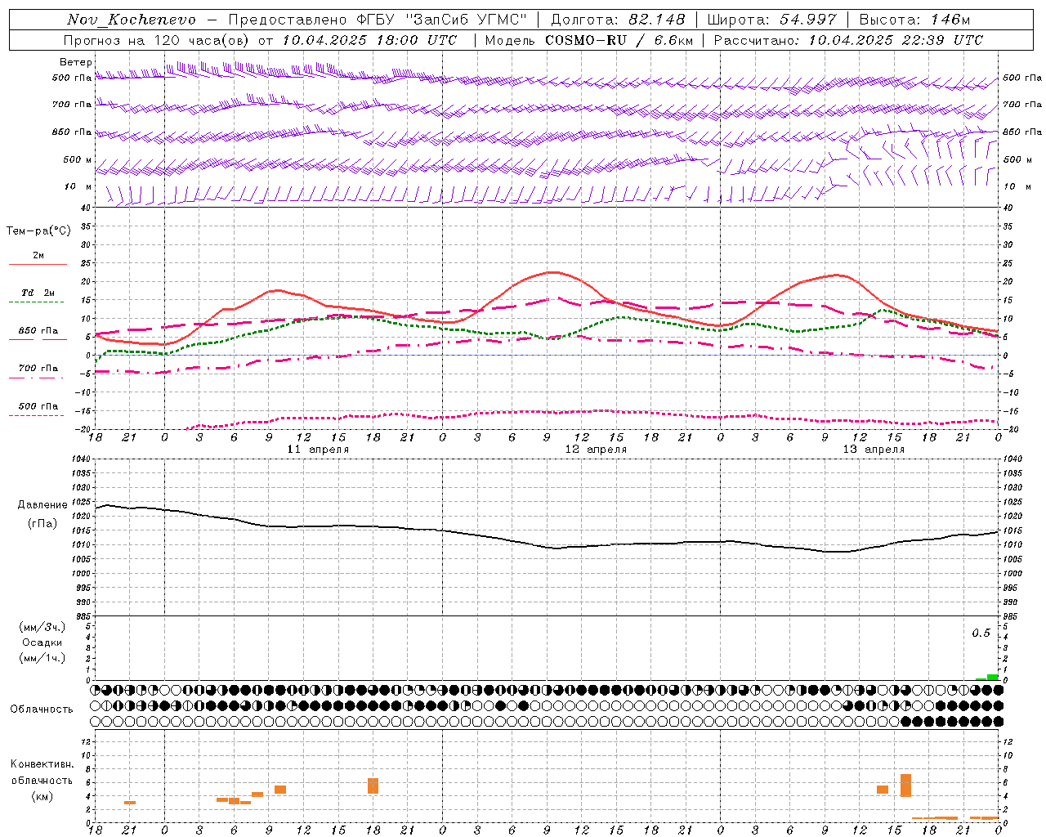1046x837 pixels.
Task: Click the '(мм/1ч.)' precipitation unit label
Action: (42, 658)
